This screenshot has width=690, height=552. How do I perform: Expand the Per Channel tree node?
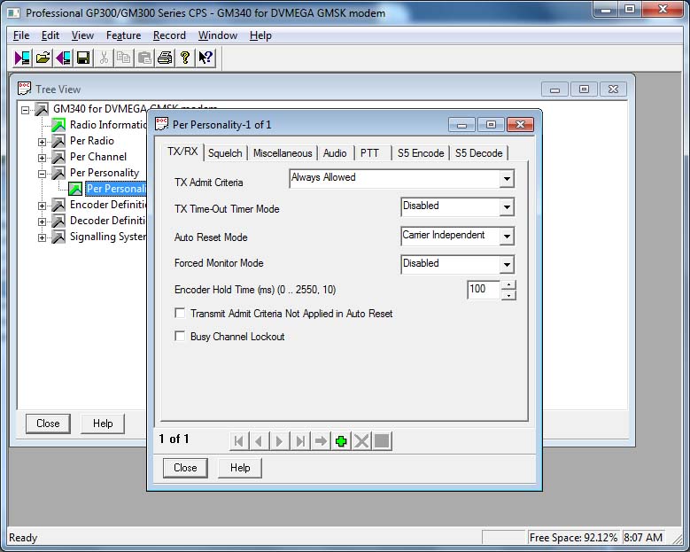pyautogui.click(x=42, y=158)
